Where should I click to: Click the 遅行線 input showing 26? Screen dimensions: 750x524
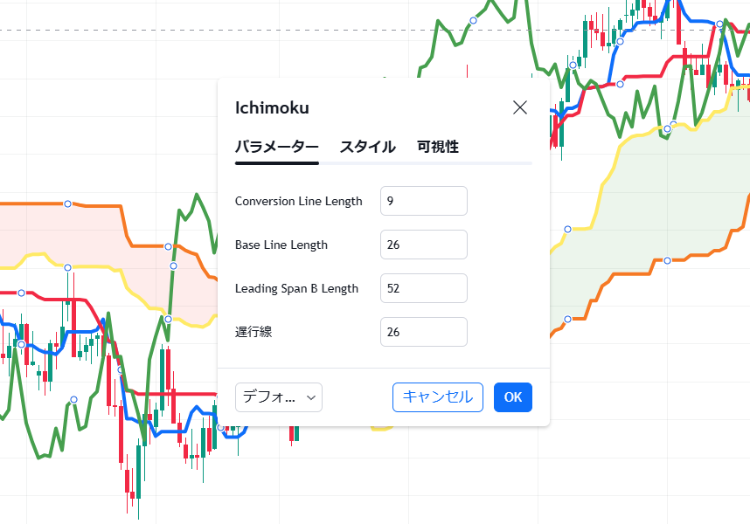(423, 332)
